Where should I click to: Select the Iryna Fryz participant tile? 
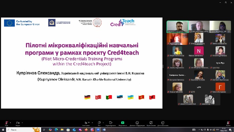(x=220, y=63)
